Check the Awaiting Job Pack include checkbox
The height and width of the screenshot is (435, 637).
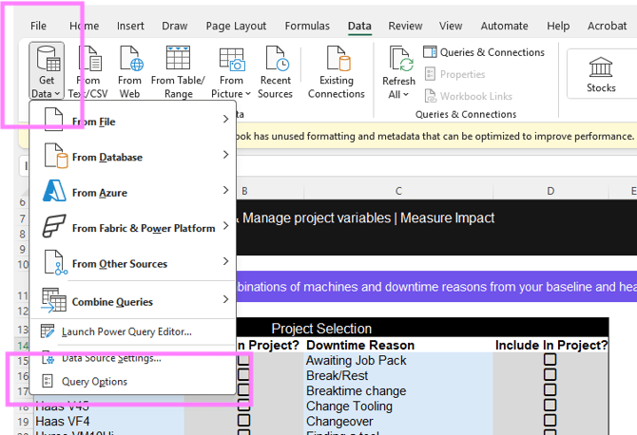(550, 360)
